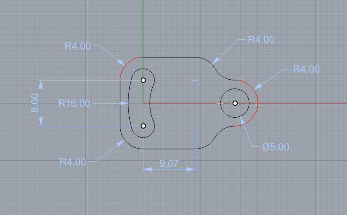Click the 8.00 vertical dimension text
Viewport: 347px width, 215px height.
point(35,103)
